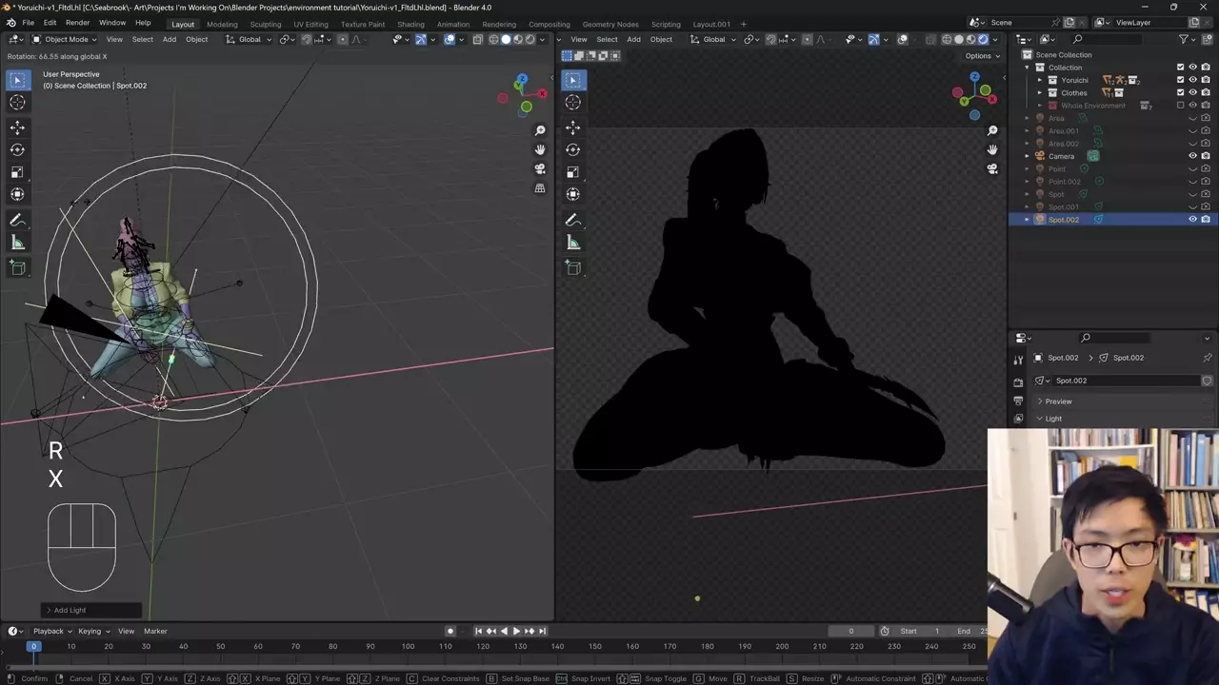Click the Rotate tool in right viewport
The width and height of the screenshot is (1219, 685).
click(x=573, y=149)
